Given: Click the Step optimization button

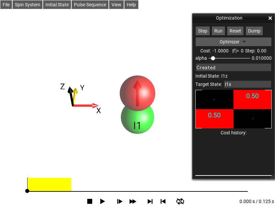Looking at the screenshot, I should [x=203, y=31].
